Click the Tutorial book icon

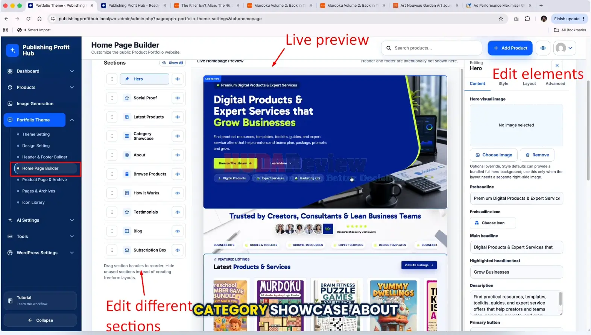(x=10, y=301)
